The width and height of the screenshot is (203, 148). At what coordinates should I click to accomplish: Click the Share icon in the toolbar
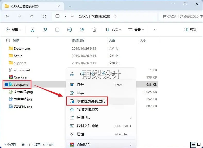[x=82, y=30]
